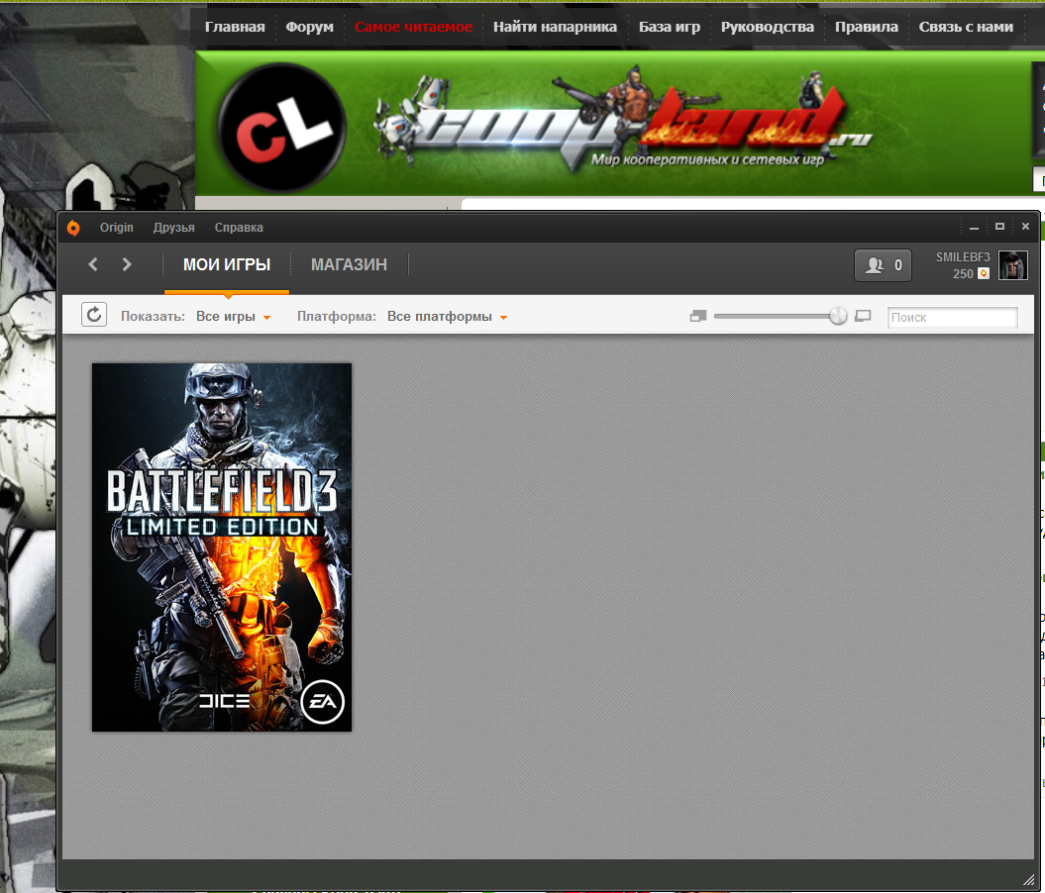The height and width of the screenshot is (893, 1045).
Task: Open the Самое читаемое website link
Action: (x=413, y=28)
